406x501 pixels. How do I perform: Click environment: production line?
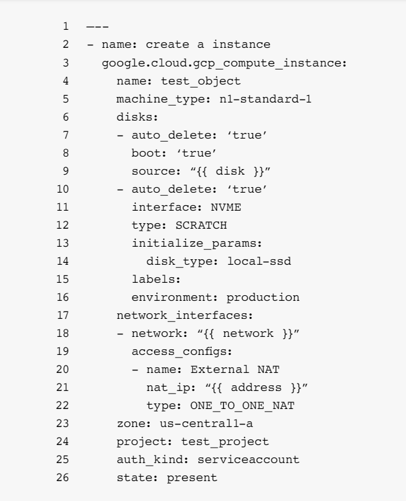tap(216, 298)
